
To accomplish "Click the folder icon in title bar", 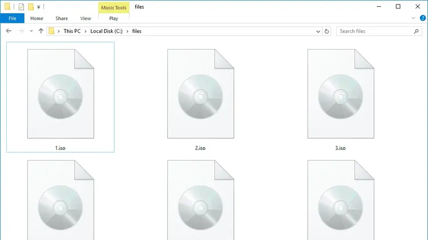I will click(x=7, y=6).
